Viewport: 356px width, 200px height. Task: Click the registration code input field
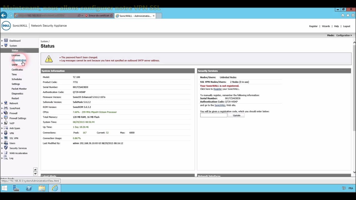pyautogui.click(x=214, y=115)
